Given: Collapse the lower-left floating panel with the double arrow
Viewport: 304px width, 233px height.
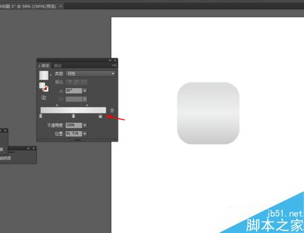Looking at the screenshot, I should pos(28,149).
